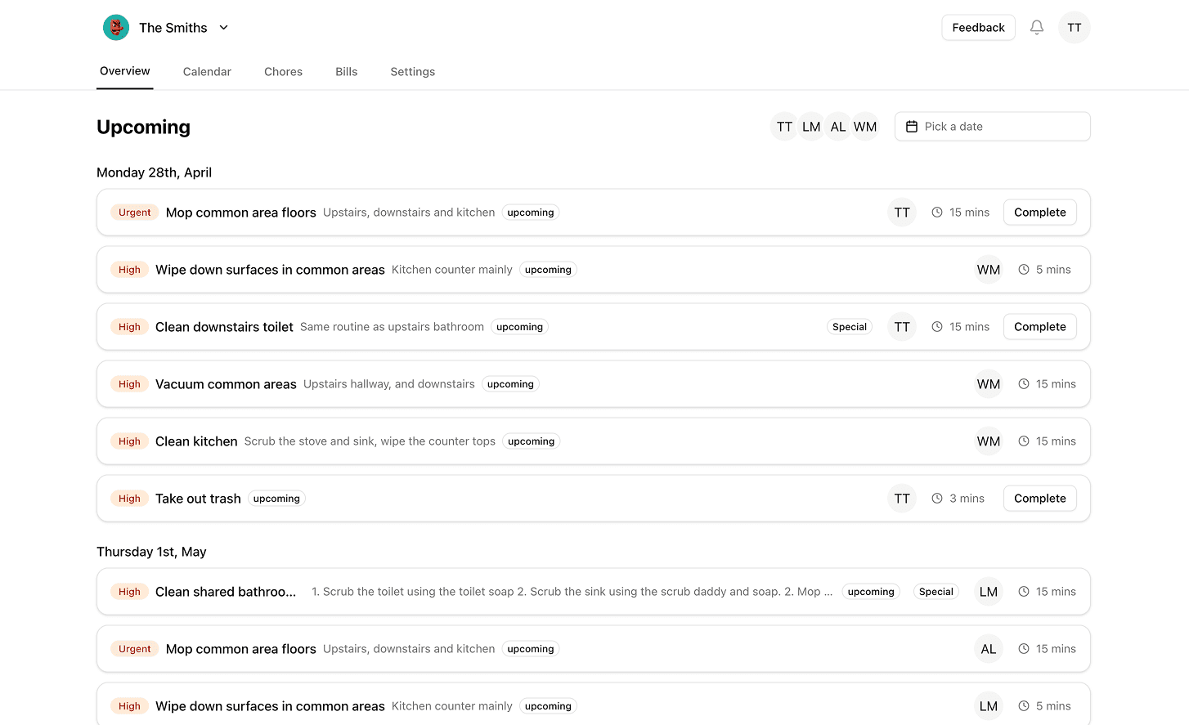Complete the Clean downstairs toilet chore
Screen dimensions: 1189x725
(x=1040, y=327)
